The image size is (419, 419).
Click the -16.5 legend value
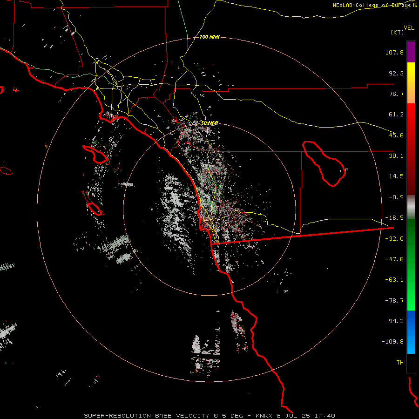pyautogui.click(x=394, y=218)
